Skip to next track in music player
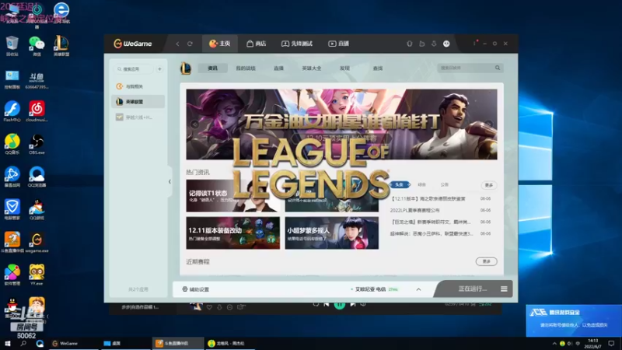Screen dimensions: 622x350 [x=353, y=305]
